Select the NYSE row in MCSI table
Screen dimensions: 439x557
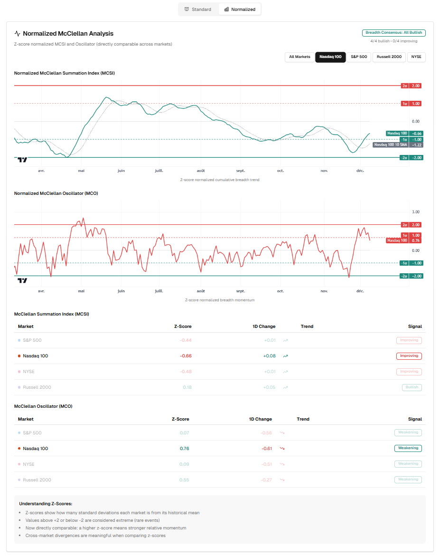(x=220, y=372)
